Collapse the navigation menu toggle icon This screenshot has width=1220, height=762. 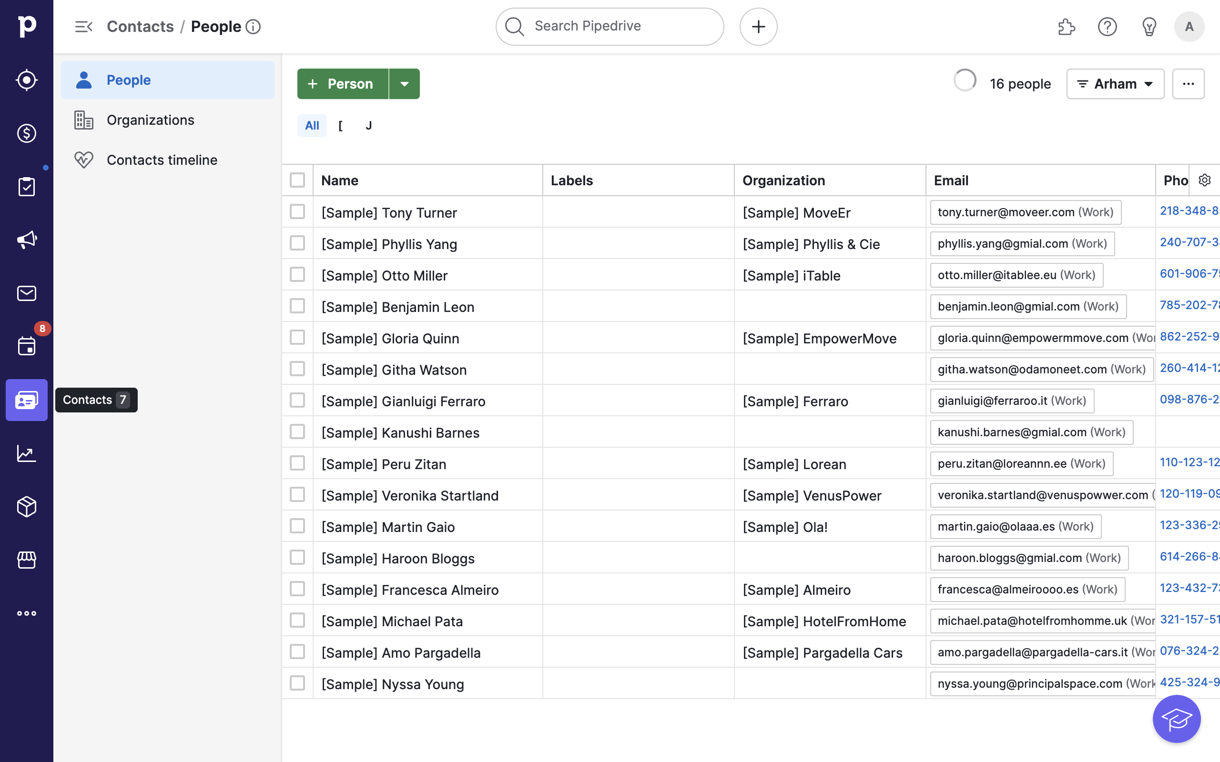84,27
